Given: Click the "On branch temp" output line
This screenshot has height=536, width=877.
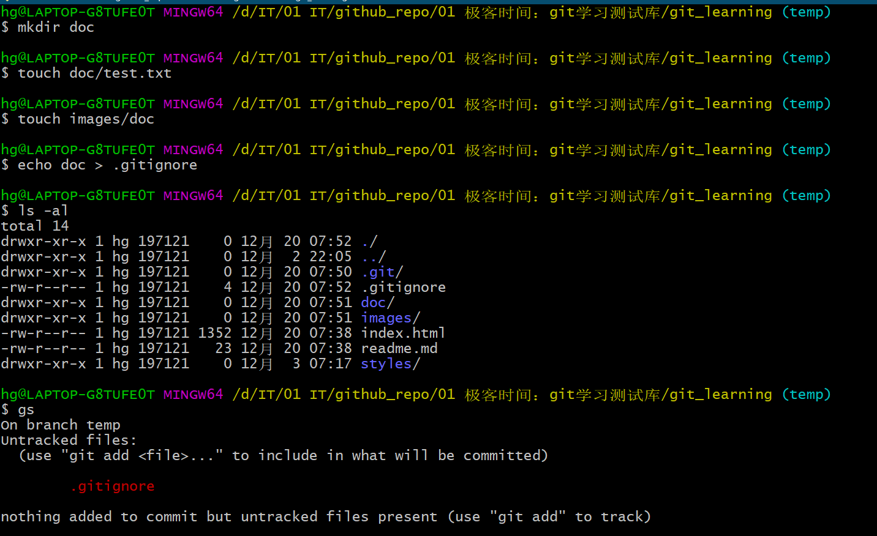Looking at the screenshot, I should pyautogui.click(x=61, y=425).
